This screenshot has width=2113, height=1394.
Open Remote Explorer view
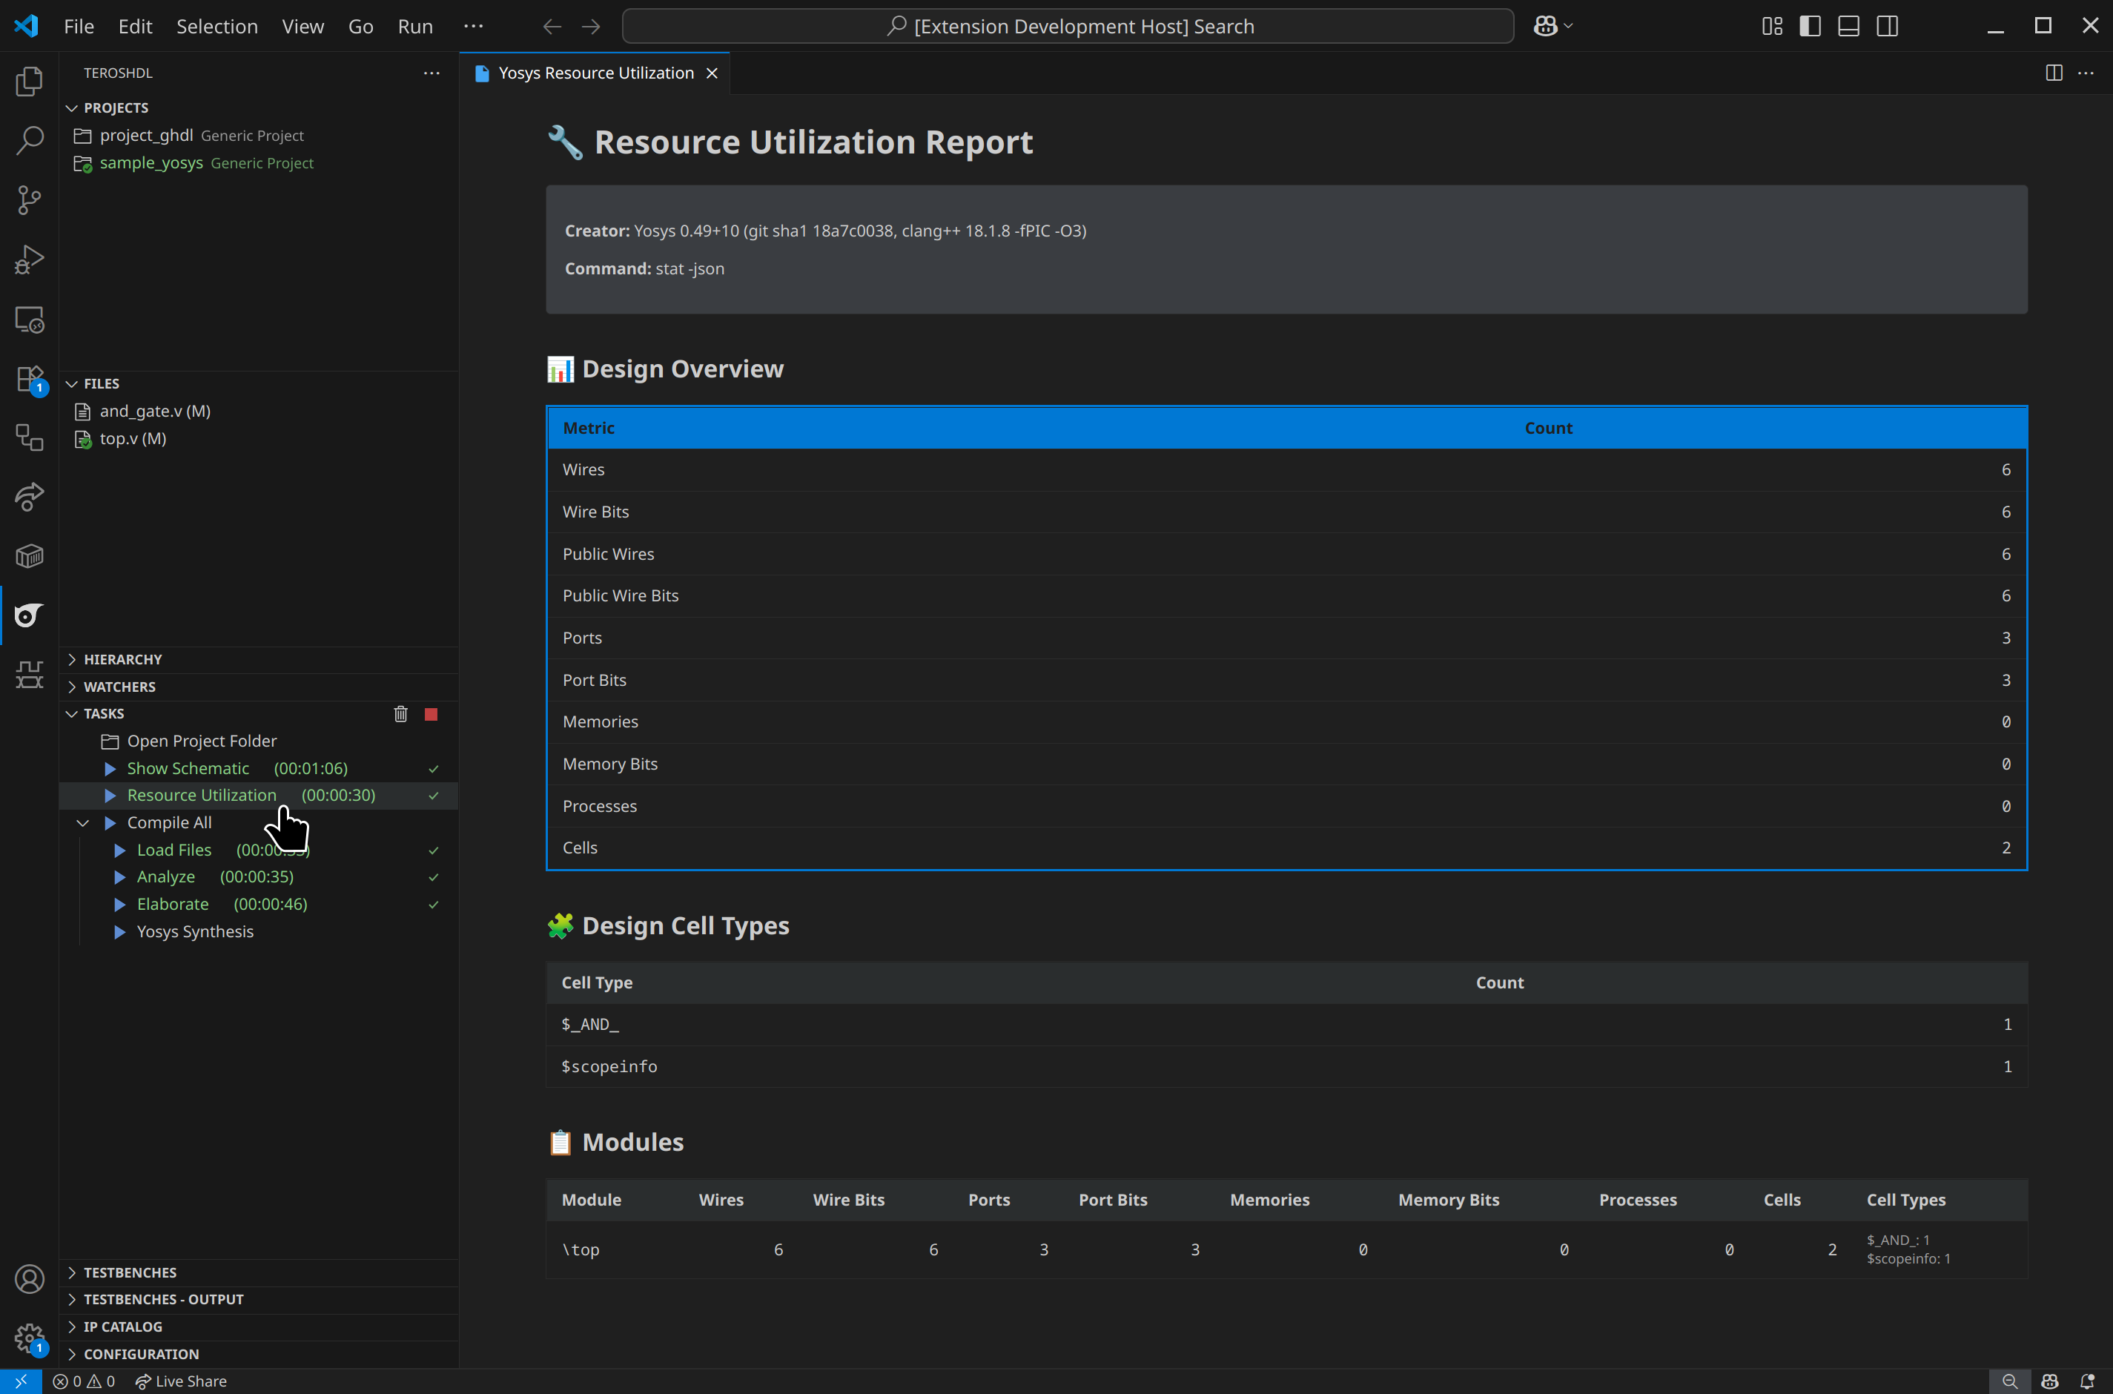click(x=30, y=319)
